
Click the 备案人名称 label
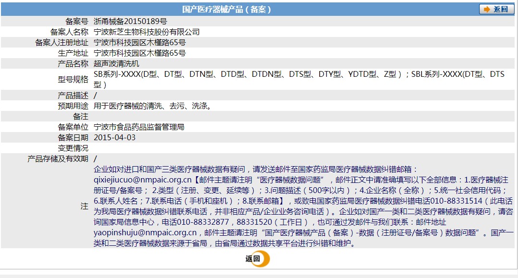coord(69,32)
